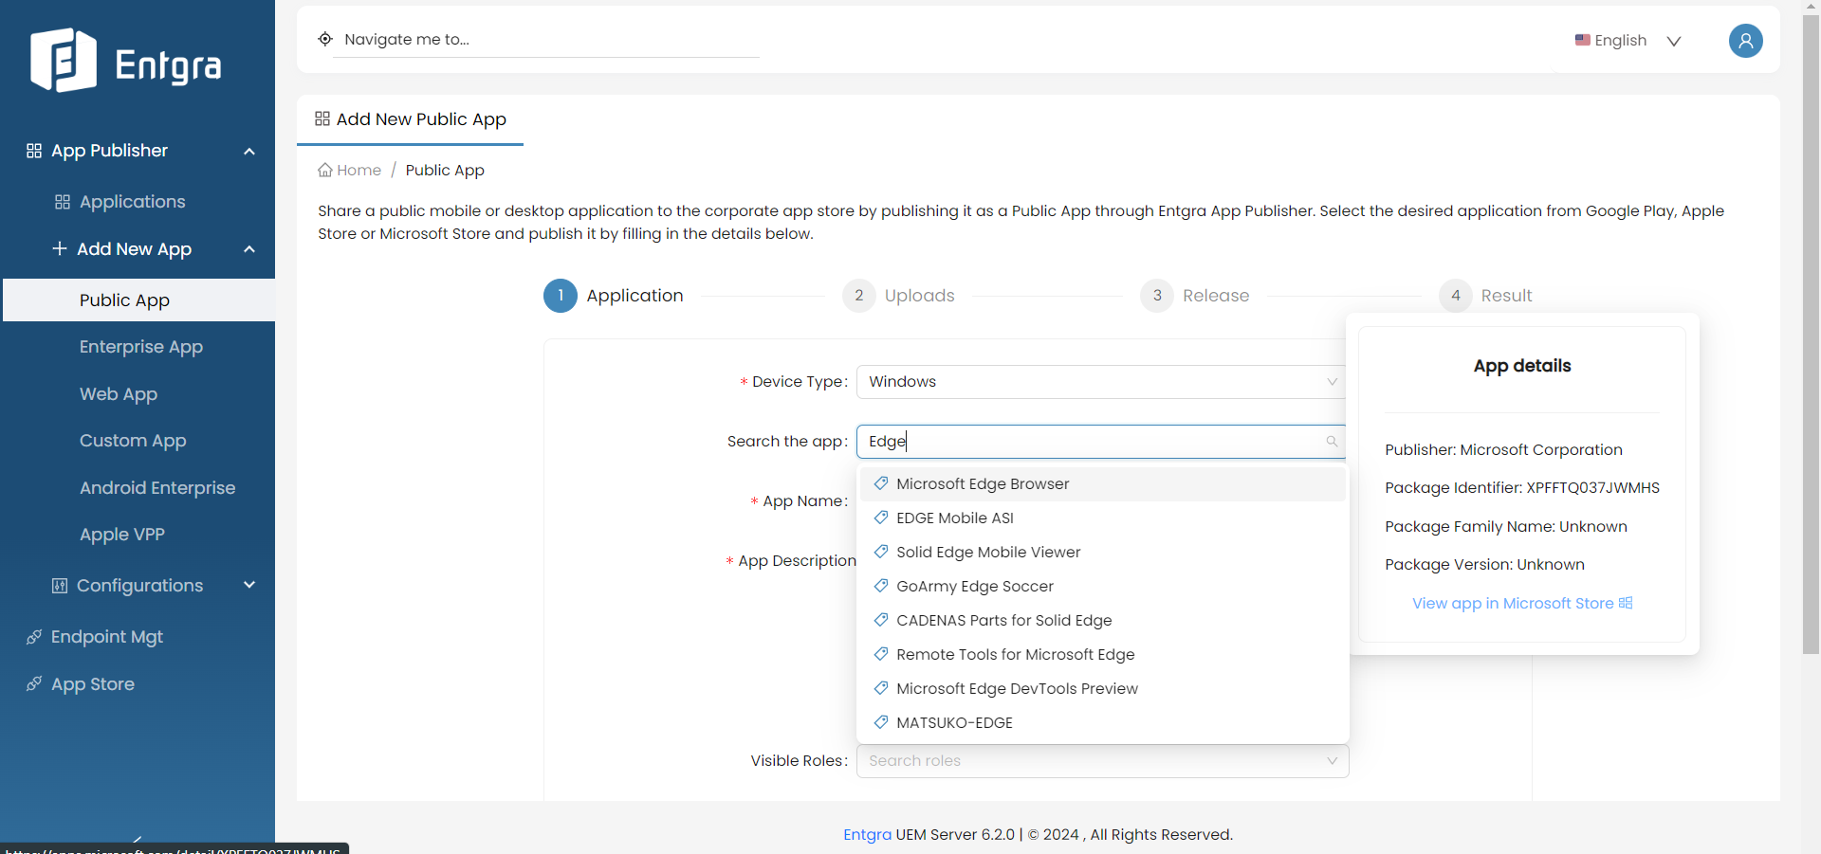Open the user profile avatar

(x=1745, y=41)
